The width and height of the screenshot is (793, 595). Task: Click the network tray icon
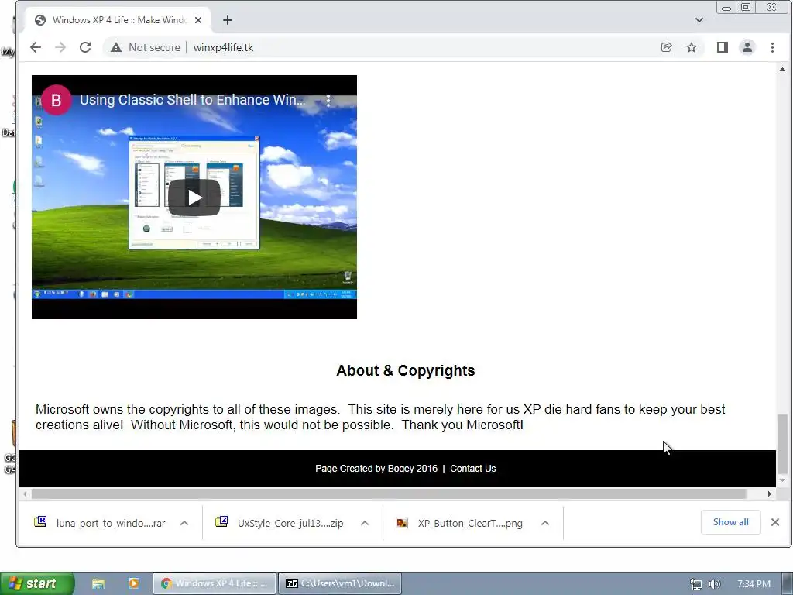696,584
